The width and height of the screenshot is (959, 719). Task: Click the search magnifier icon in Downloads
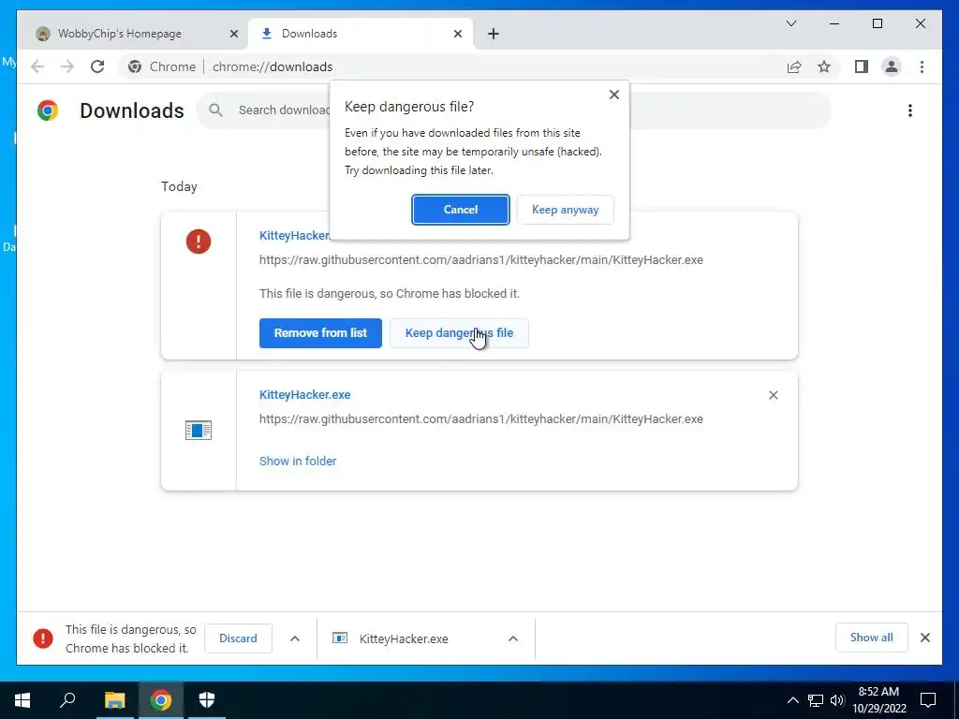215,110
